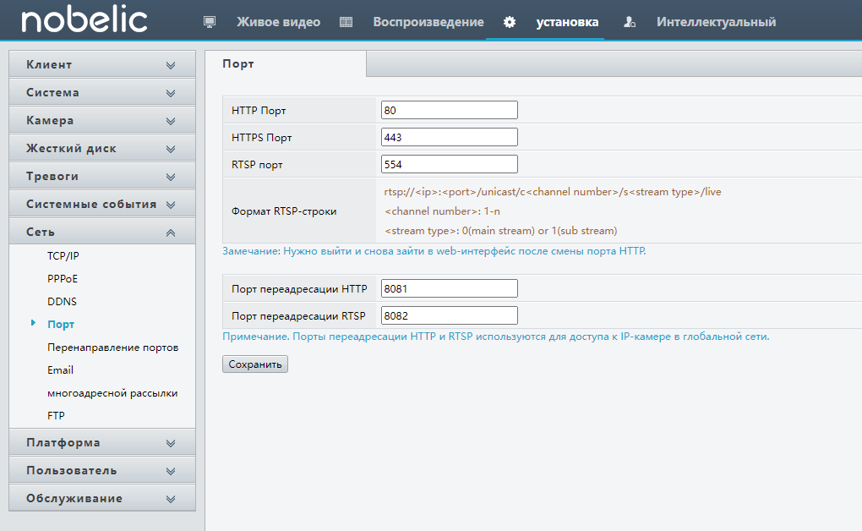Viewport: 862px width, 531px height.
Task: Click the '<channel number>: 1-n' text
Action: [442, 211]
